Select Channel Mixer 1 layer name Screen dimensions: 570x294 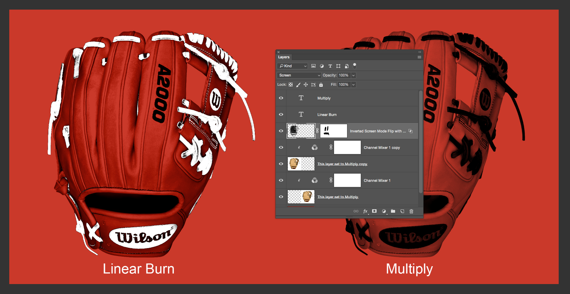[x=377, y=180]
